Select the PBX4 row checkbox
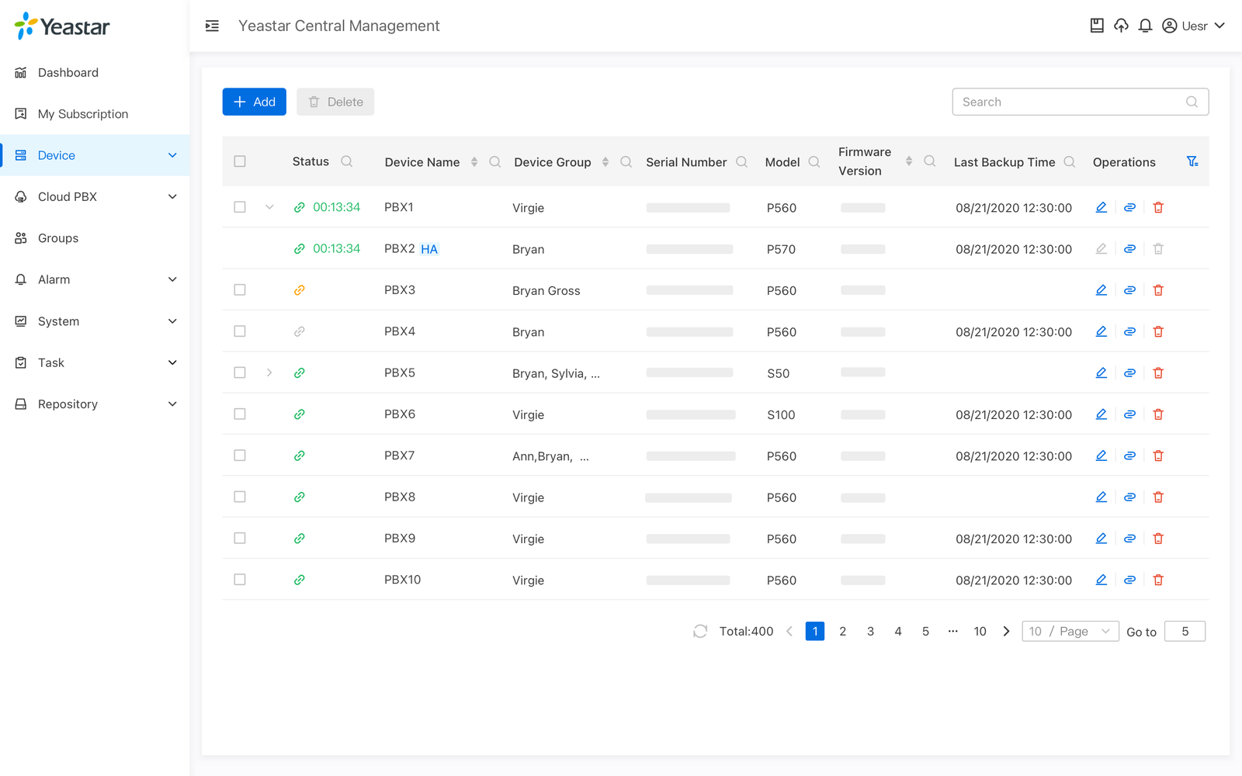 [x=240, y=331]
